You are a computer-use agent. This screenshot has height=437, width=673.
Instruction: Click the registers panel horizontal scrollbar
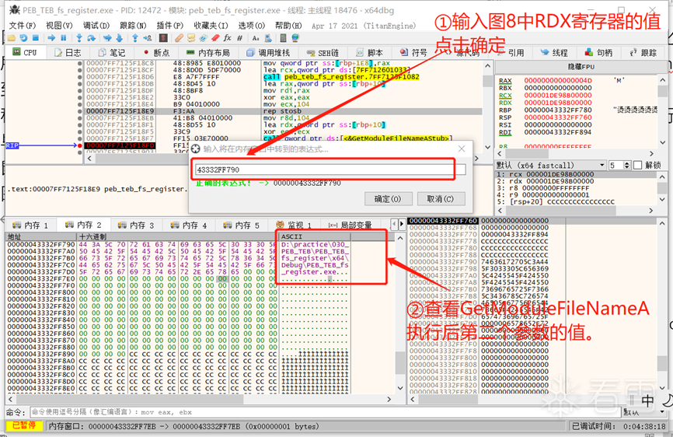coord(576,153)
